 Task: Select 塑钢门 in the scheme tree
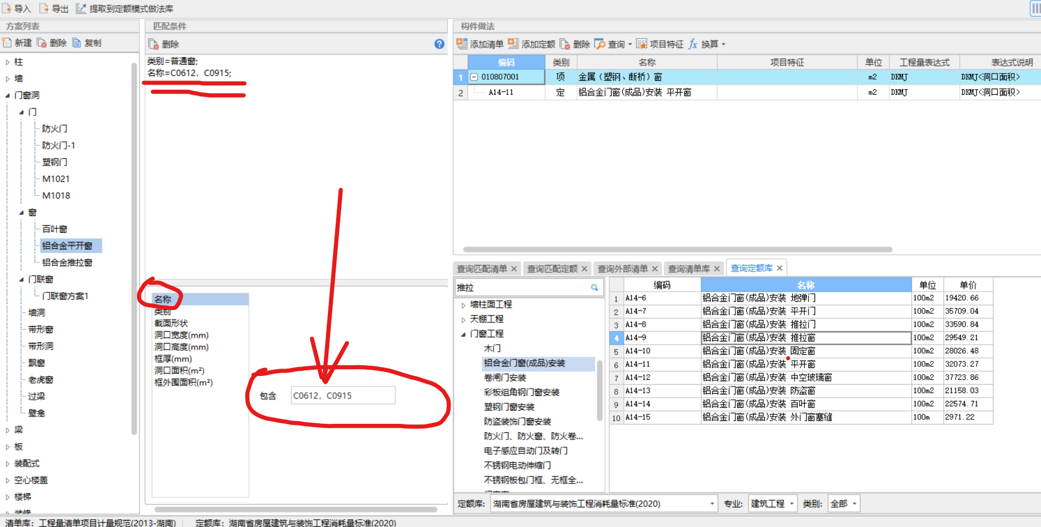tap(55, 162)
